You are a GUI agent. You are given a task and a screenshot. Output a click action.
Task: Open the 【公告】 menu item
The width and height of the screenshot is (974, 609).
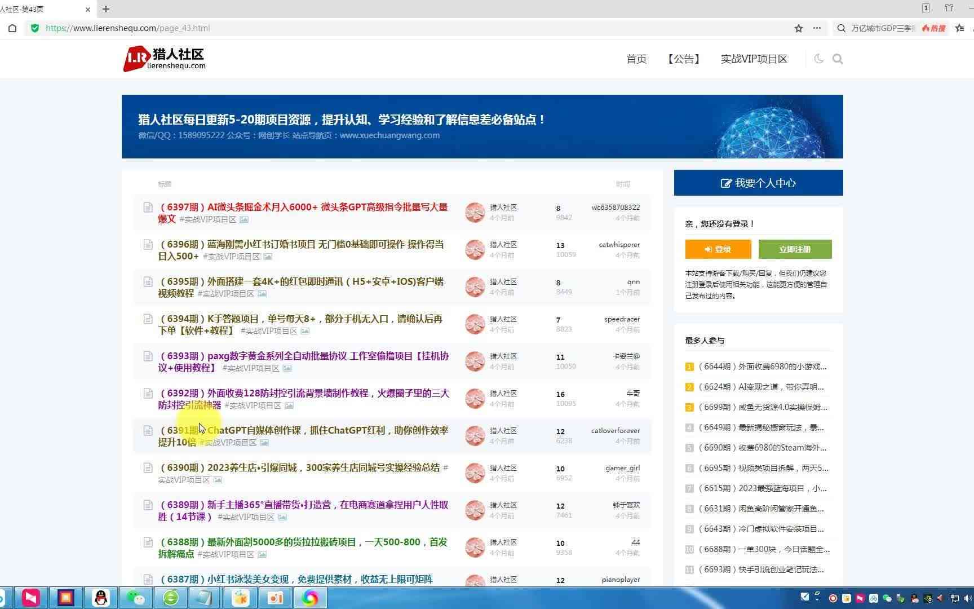(x=684, y=59)
